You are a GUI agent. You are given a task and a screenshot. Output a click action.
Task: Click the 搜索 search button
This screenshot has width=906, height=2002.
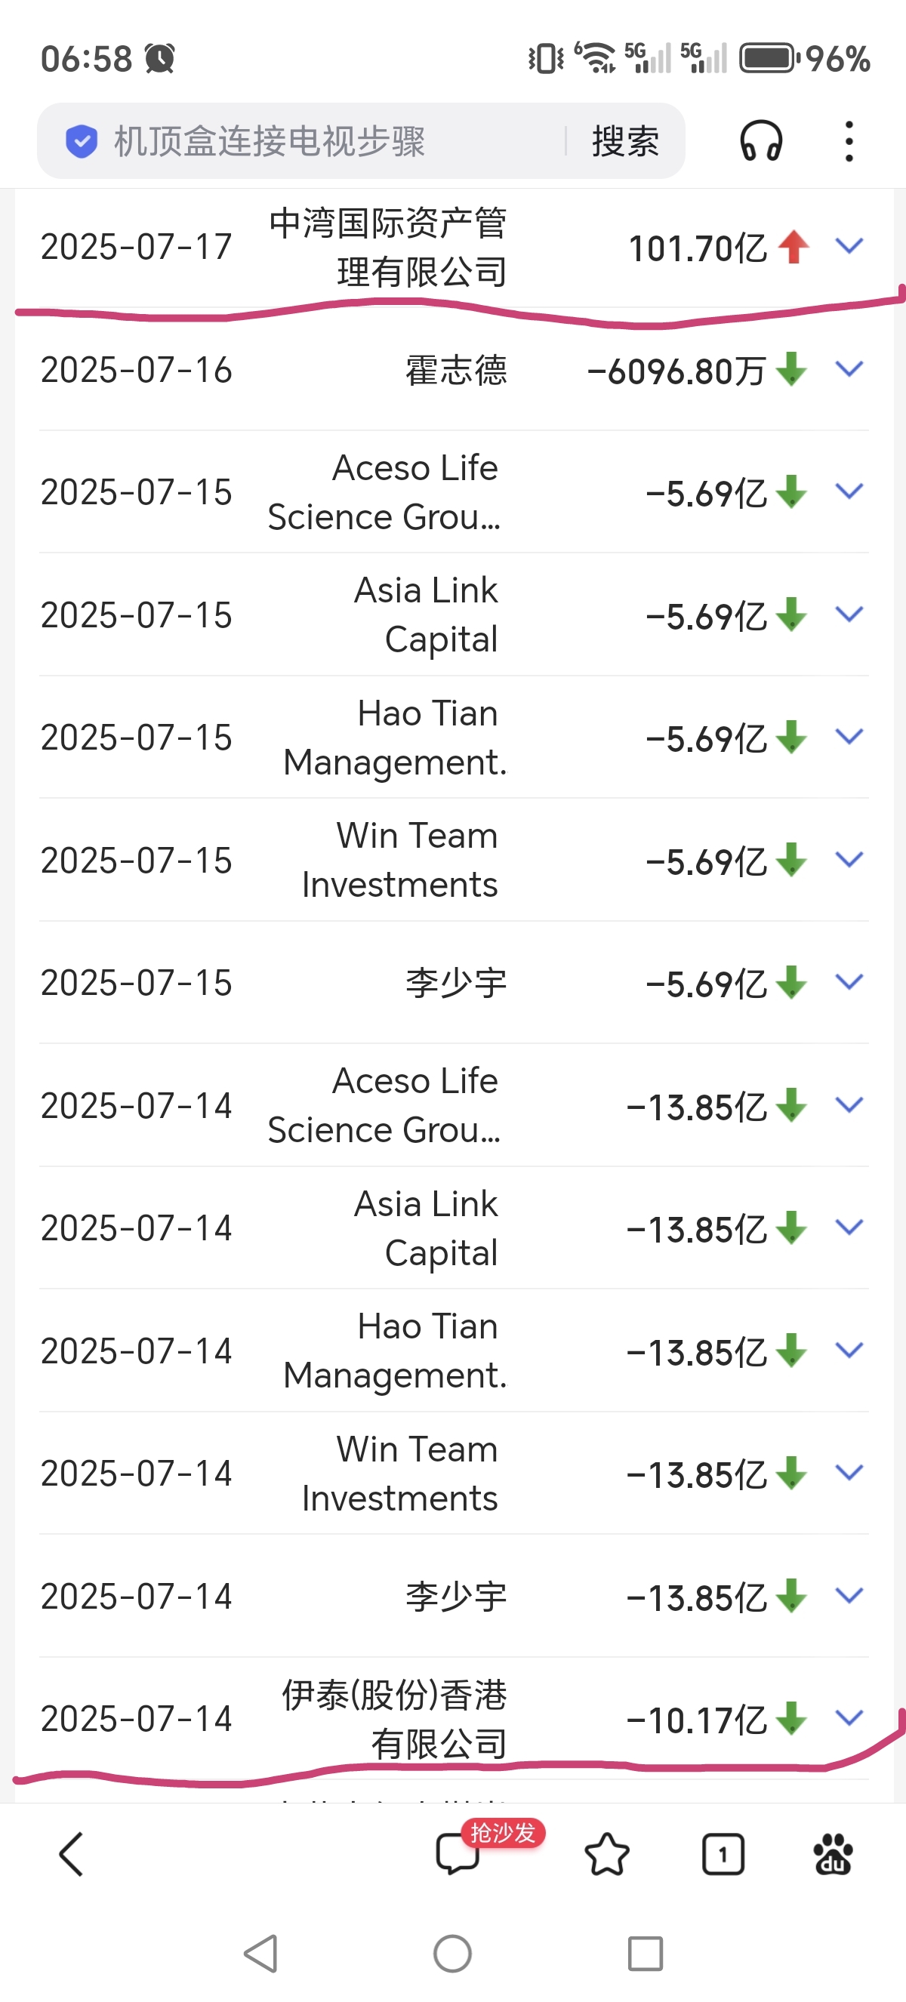625,141
